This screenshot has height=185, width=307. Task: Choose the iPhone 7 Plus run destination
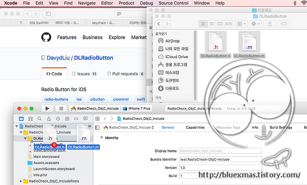(137, 108)
